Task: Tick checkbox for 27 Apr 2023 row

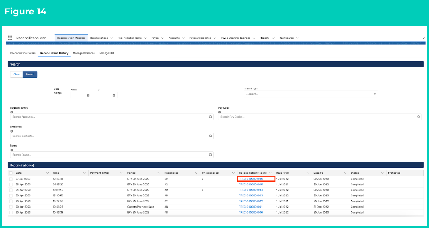Action: pyautogui.click(x=11, y=179)
